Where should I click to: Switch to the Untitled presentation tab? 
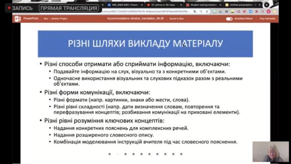243,5
